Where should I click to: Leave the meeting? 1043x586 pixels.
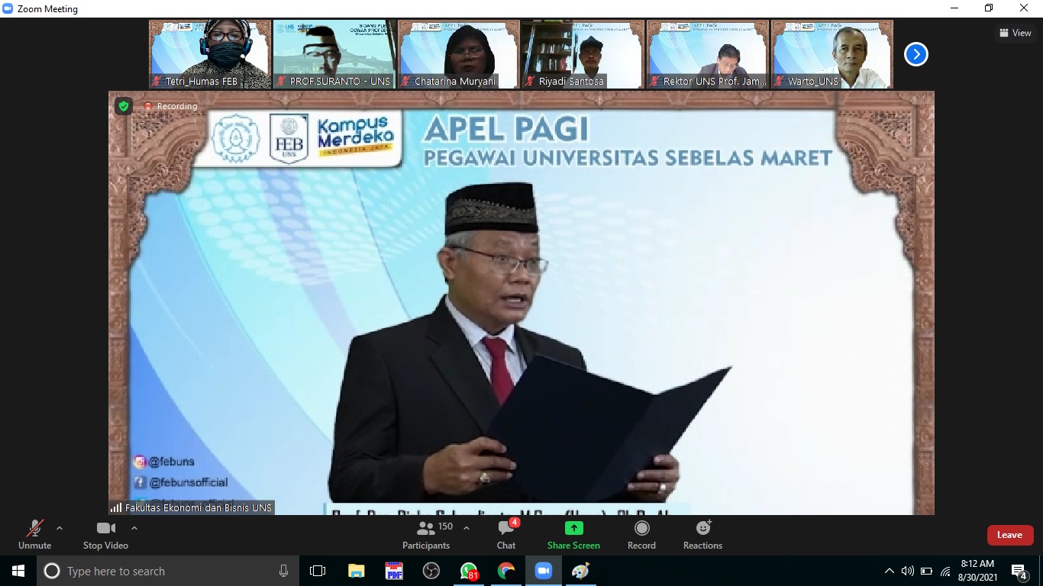[1009, 535]
